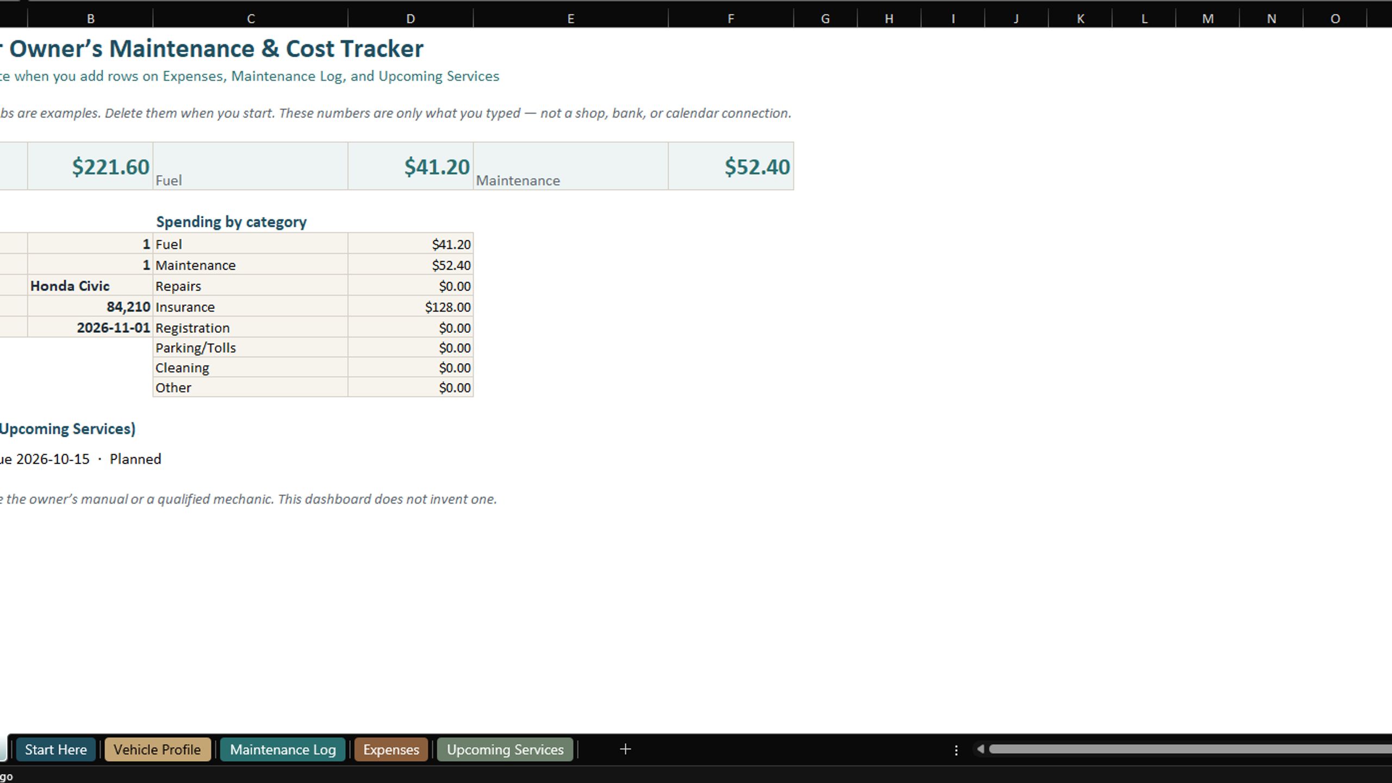Select column E header
Viewport: 1392px width, 783px height.
(570, 18)
